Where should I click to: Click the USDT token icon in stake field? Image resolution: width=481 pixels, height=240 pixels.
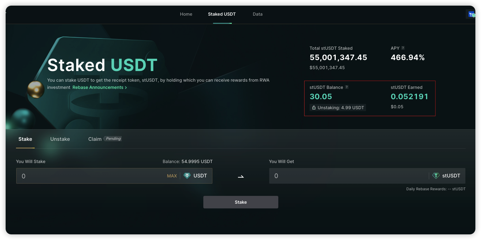pyautogui.click(x=187, y=176)
